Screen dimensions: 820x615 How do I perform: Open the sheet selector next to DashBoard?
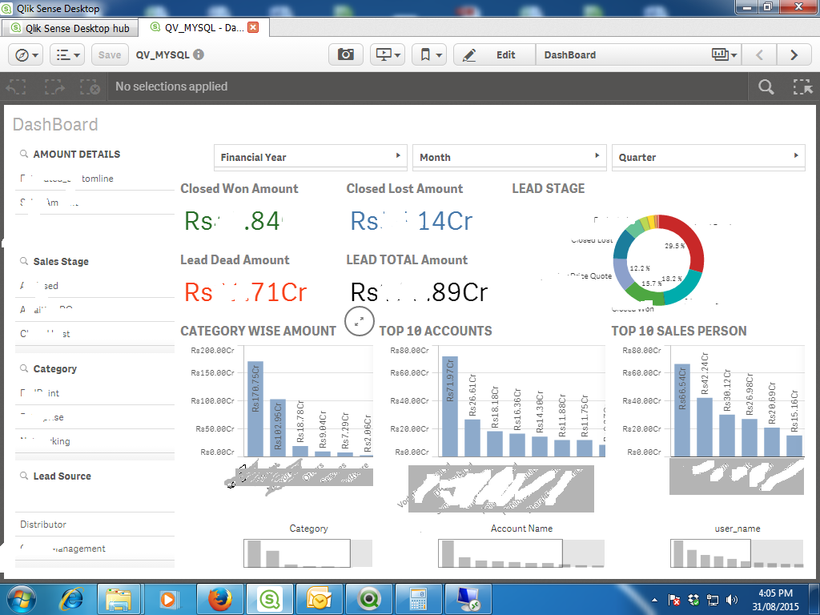(x=724, y=54)
